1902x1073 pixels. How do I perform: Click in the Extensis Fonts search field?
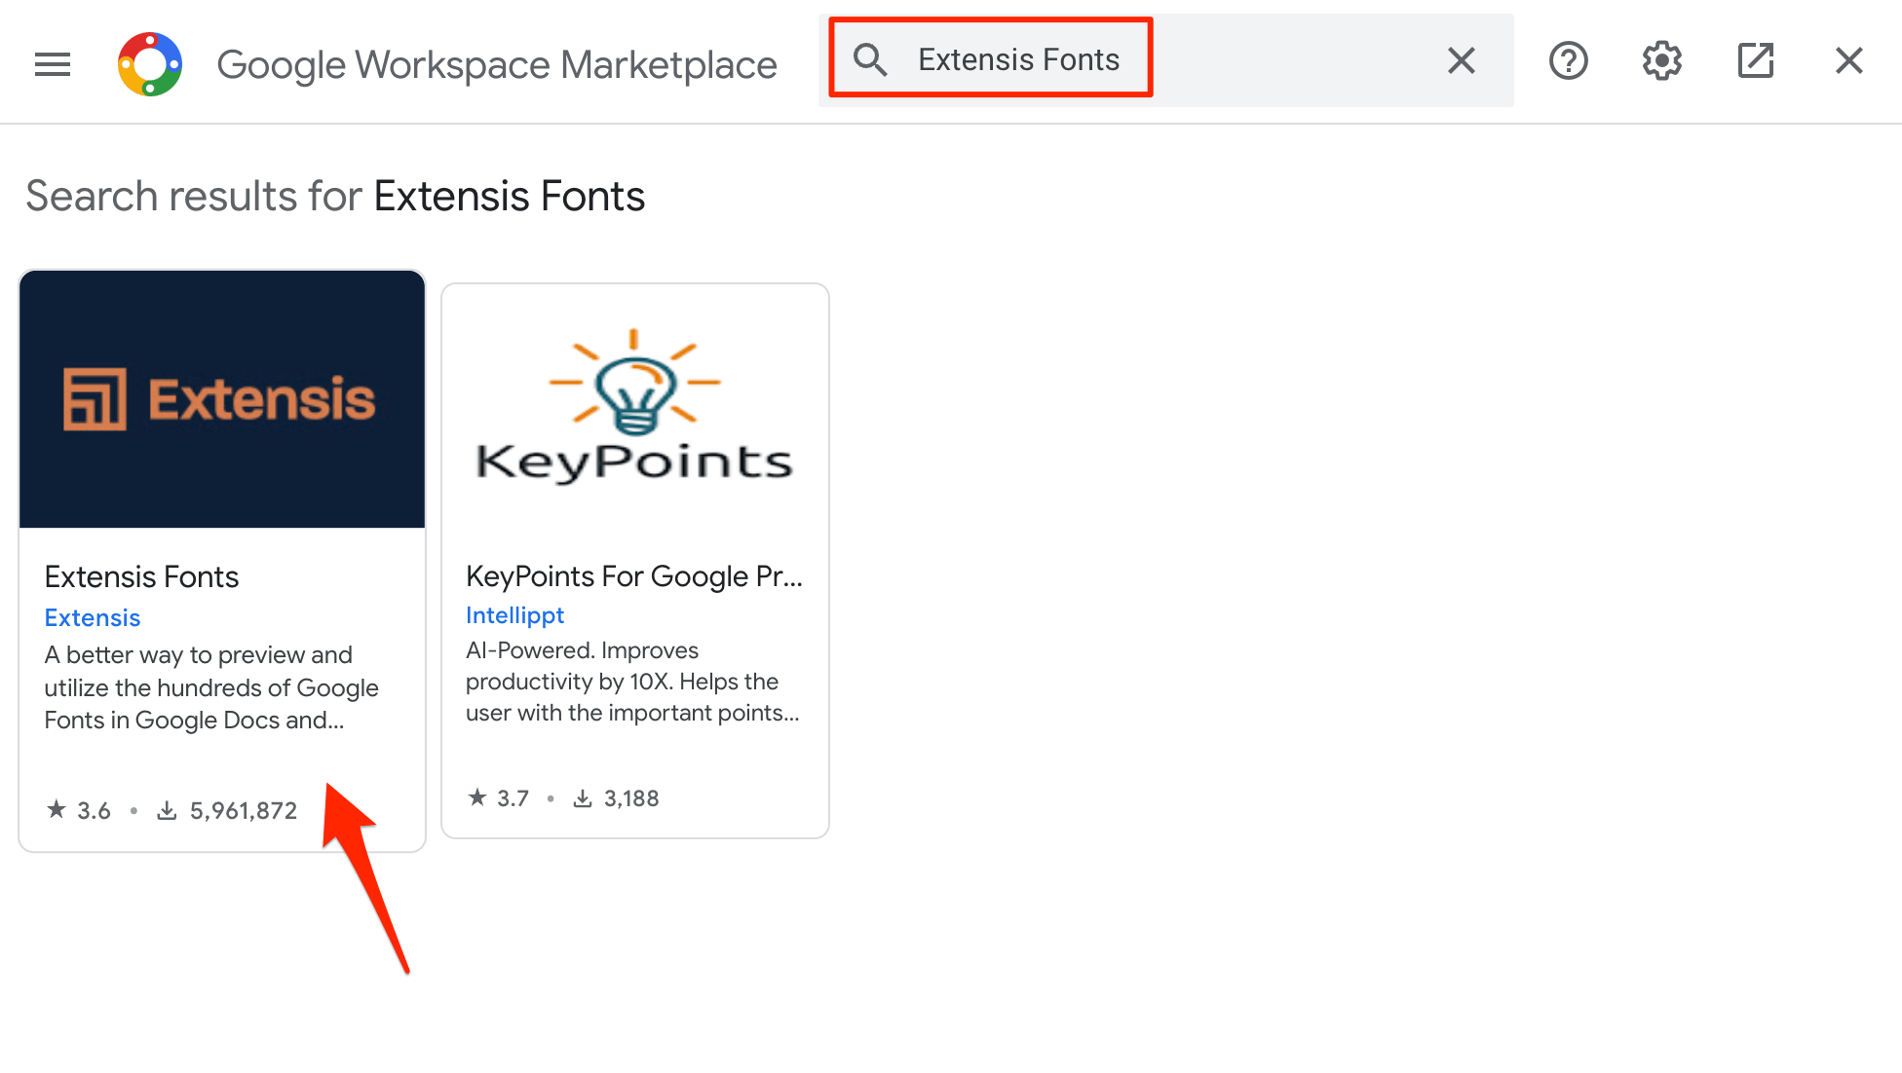click(1024, 60)
